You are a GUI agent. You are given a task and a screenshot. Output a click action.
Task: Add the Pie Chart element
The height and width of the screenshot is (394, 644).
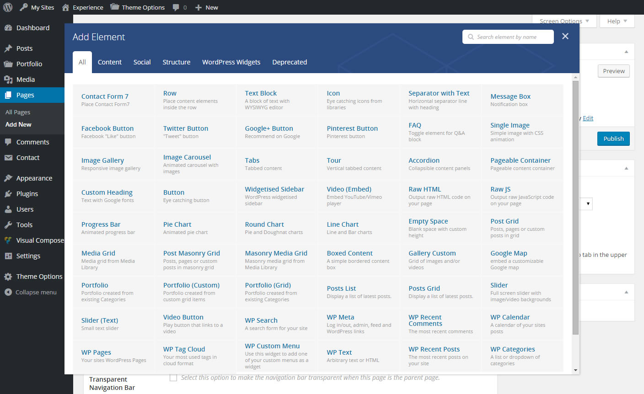point(195,228)
